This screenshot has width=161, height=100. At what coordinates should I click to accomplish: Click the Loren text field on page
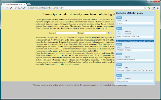[x=66, y=33]
